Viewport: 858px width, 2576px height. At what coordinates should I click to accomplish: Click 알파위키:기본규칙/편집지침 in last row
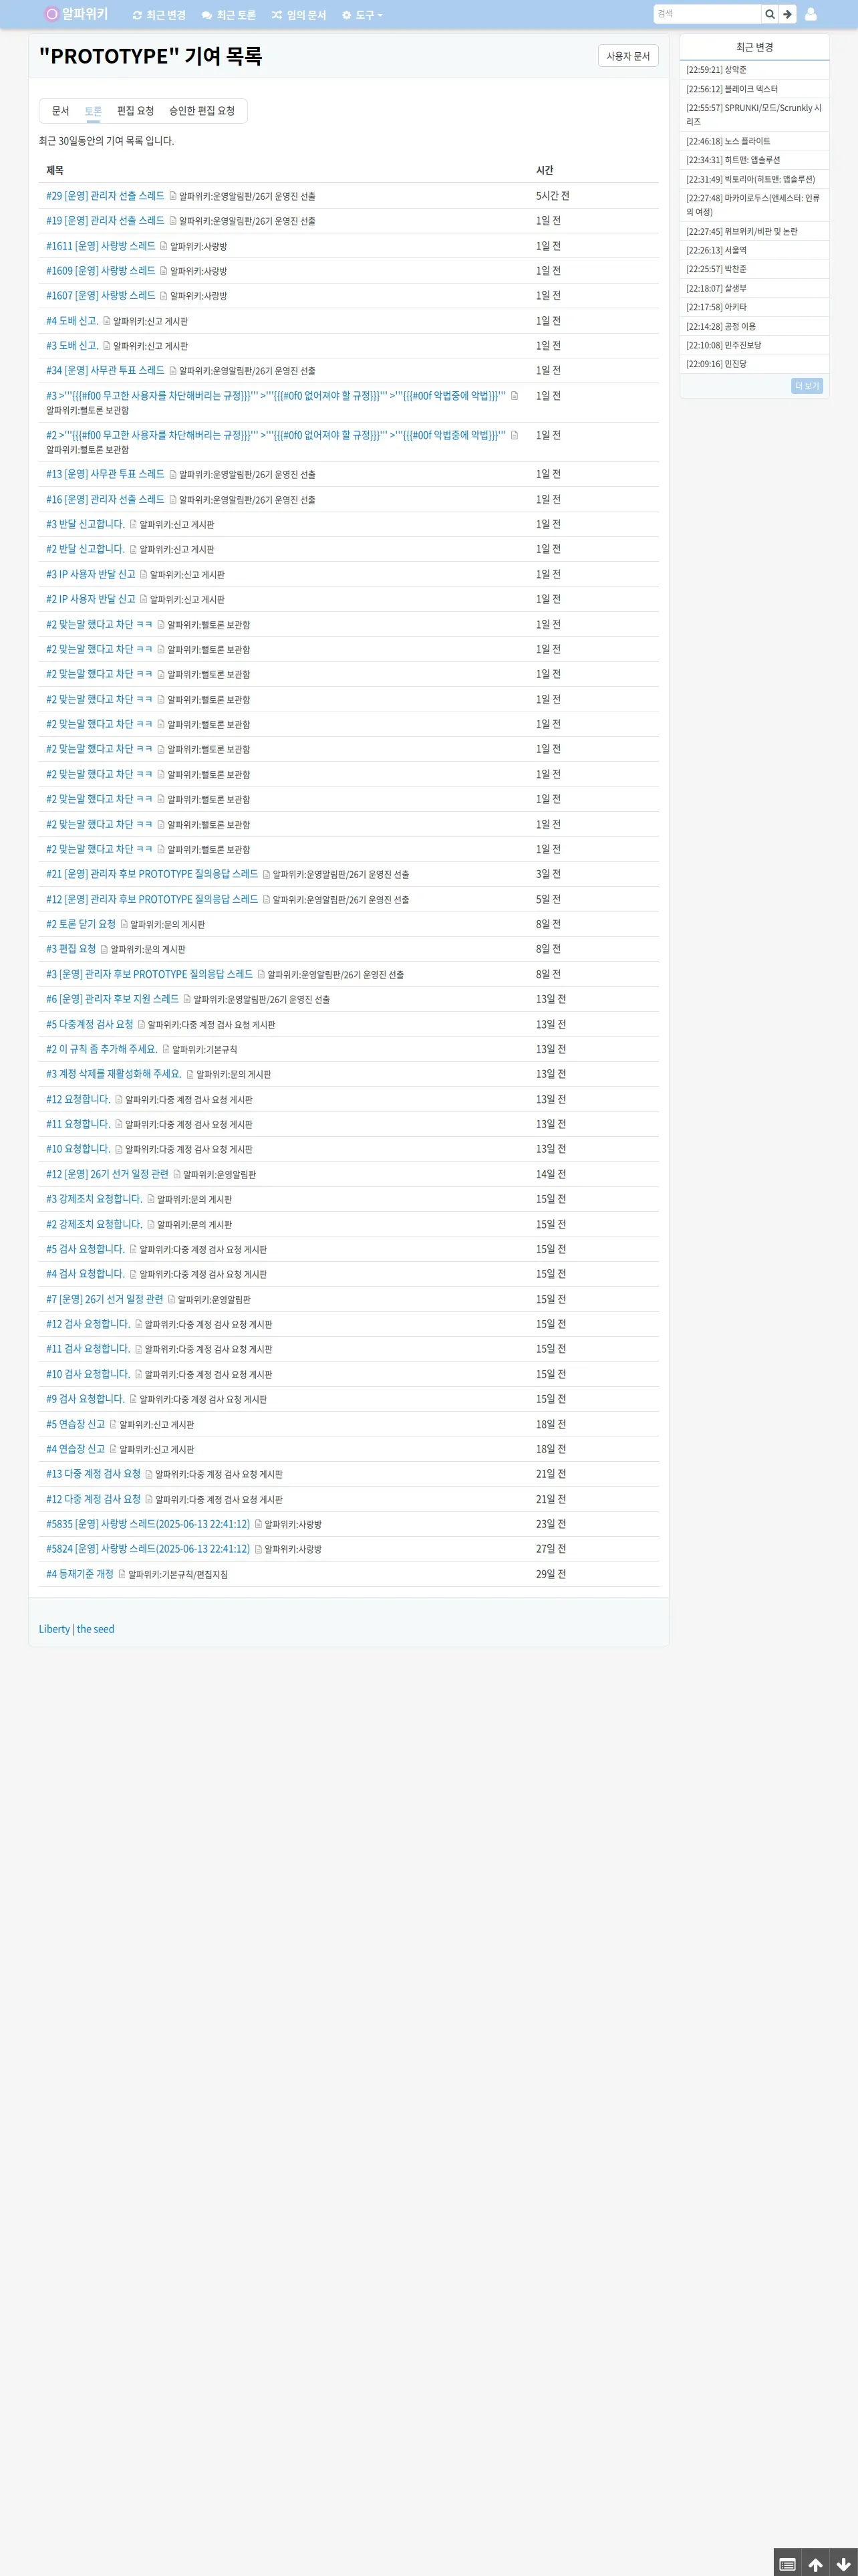tap(178, 1575)
